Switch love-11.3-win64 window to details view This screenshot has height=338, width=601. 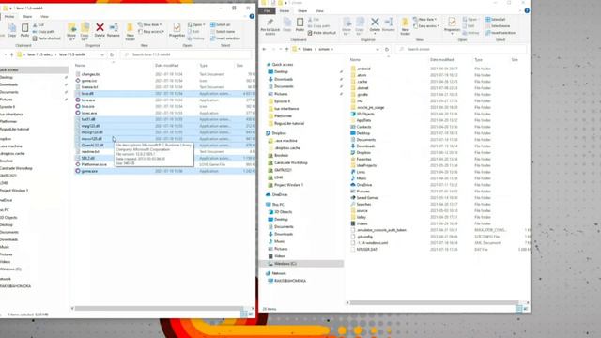pos(243,315)
